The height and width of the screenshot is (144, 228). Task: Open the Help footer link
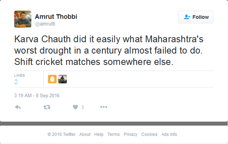click(x=99, y=134)
